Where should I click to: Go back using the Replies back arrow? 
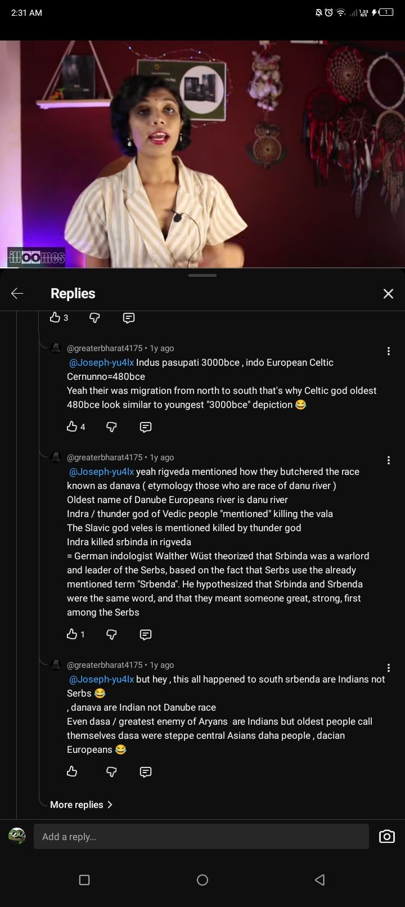pyautogui.click(x=17, y=293)
